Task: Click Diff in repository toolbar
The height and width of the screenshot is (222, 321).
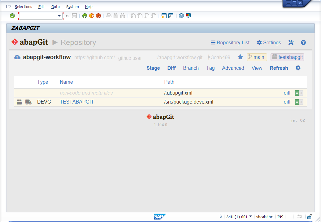Action: (171, 68)
